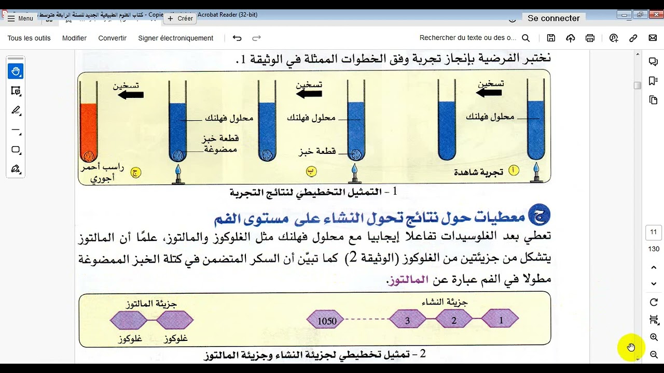Open the Convertir menu item
Image resolution: width=664 pixels, height=373 pixels.
pyautogui.click(x=113, y=38)
